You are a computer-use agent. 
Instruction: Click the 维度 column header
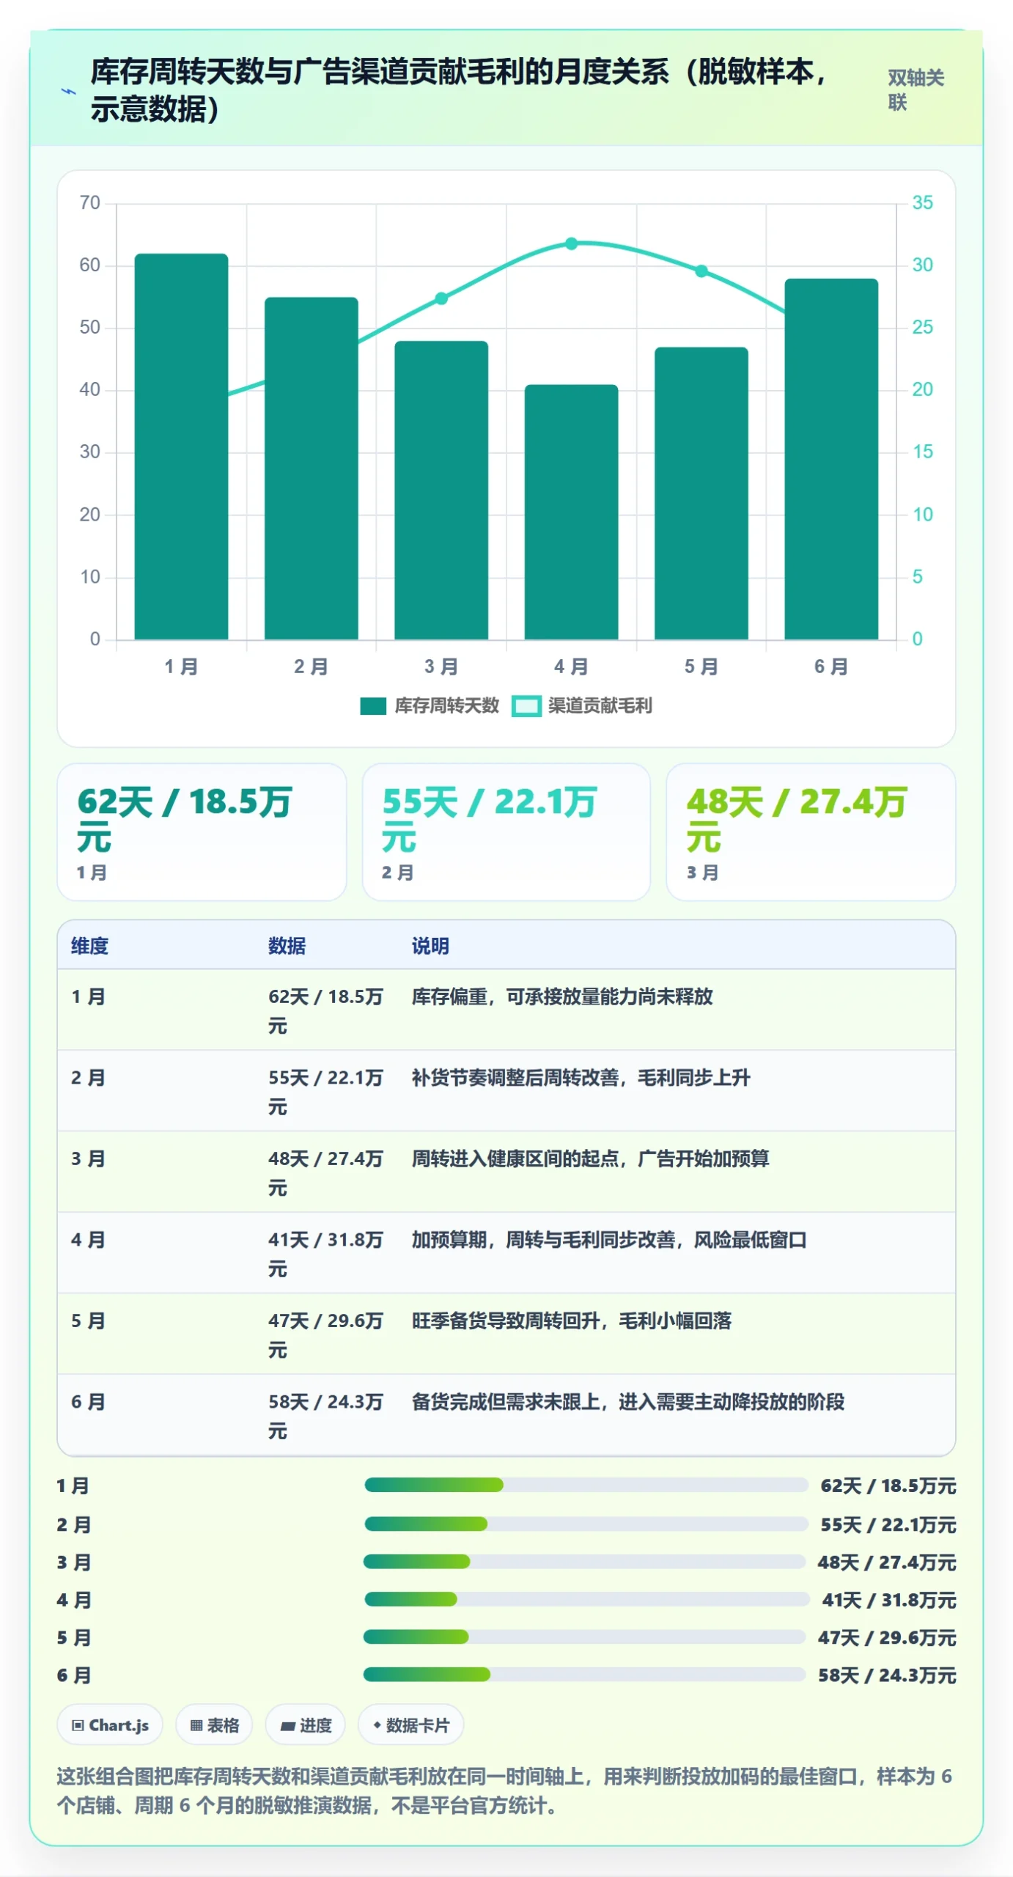tap(89, 946)
